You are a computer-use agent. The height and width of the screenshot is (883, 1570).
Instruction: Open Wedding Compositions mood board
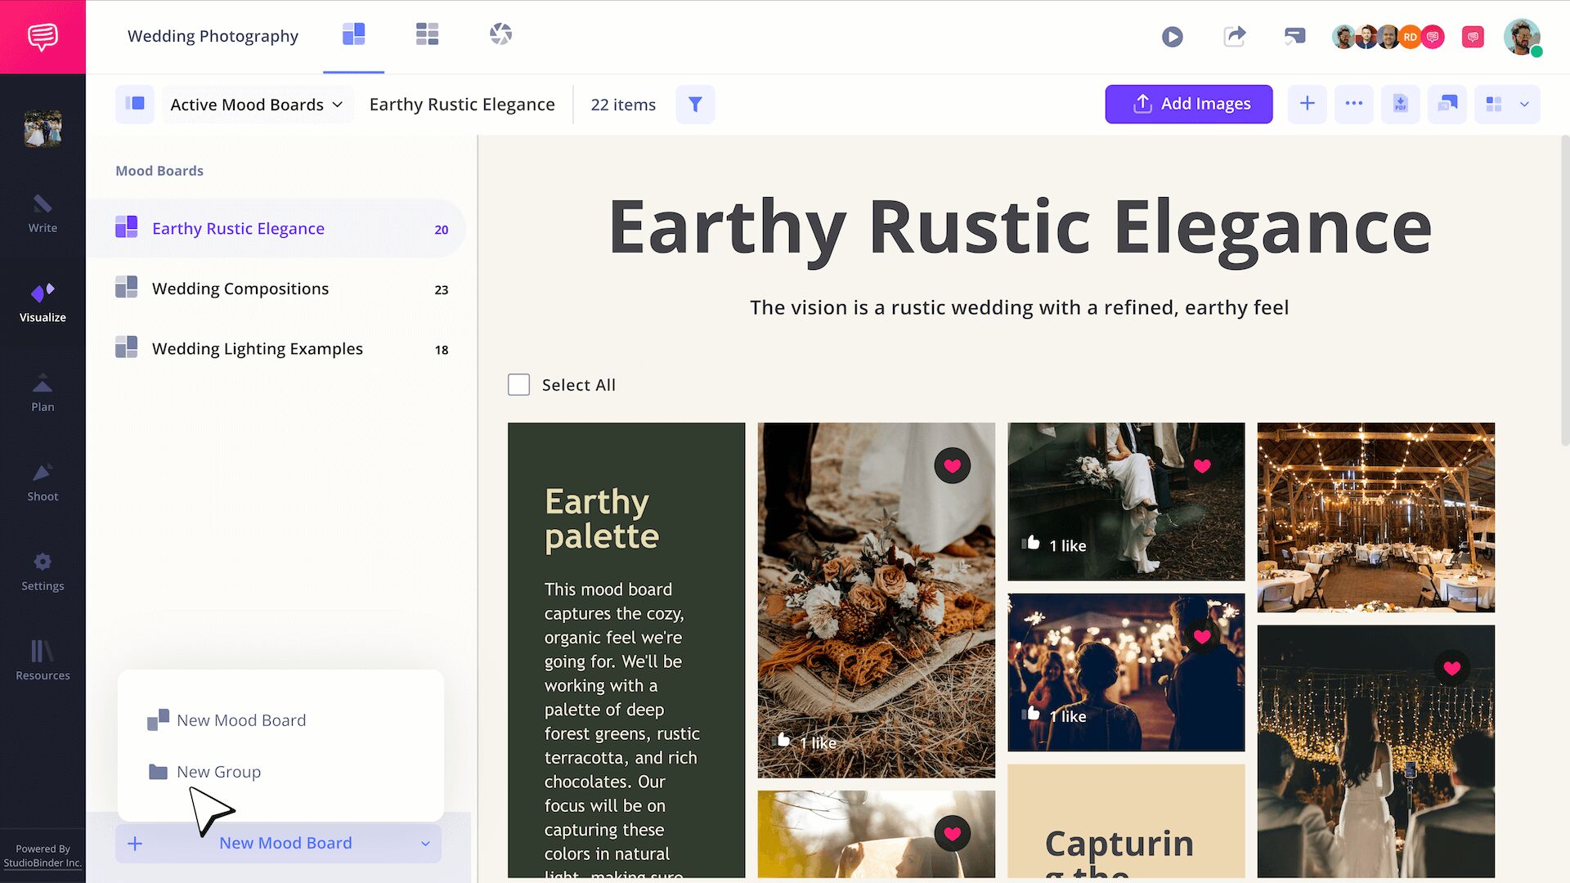(240, 289)
